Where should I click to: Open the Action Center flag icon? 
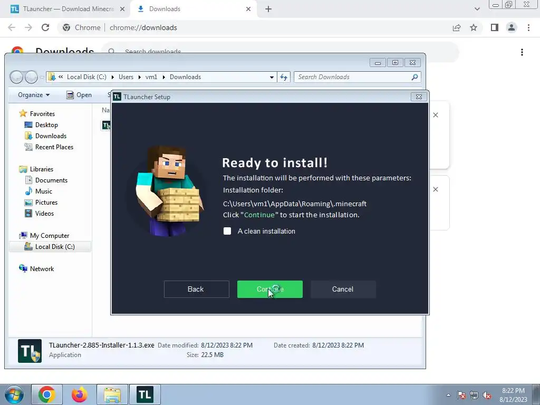tap(461, 395)
